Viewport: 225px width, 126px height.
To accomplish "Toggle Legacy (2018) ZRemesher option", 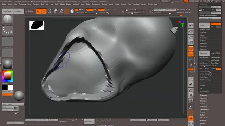I will coord(215,53).
